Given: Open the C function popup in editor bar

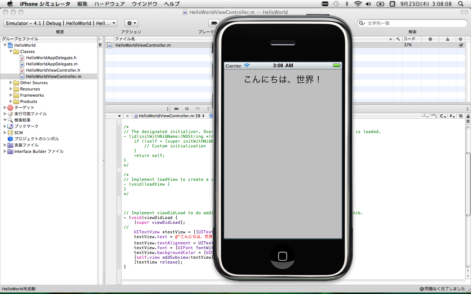Looking at the screenshot, I should (x=443, y=116).
